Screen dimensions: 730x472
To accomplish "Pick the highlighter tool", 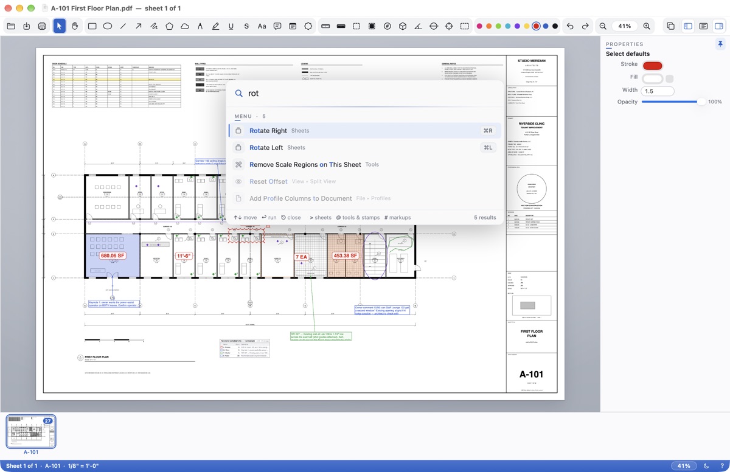I will point(215,26).
